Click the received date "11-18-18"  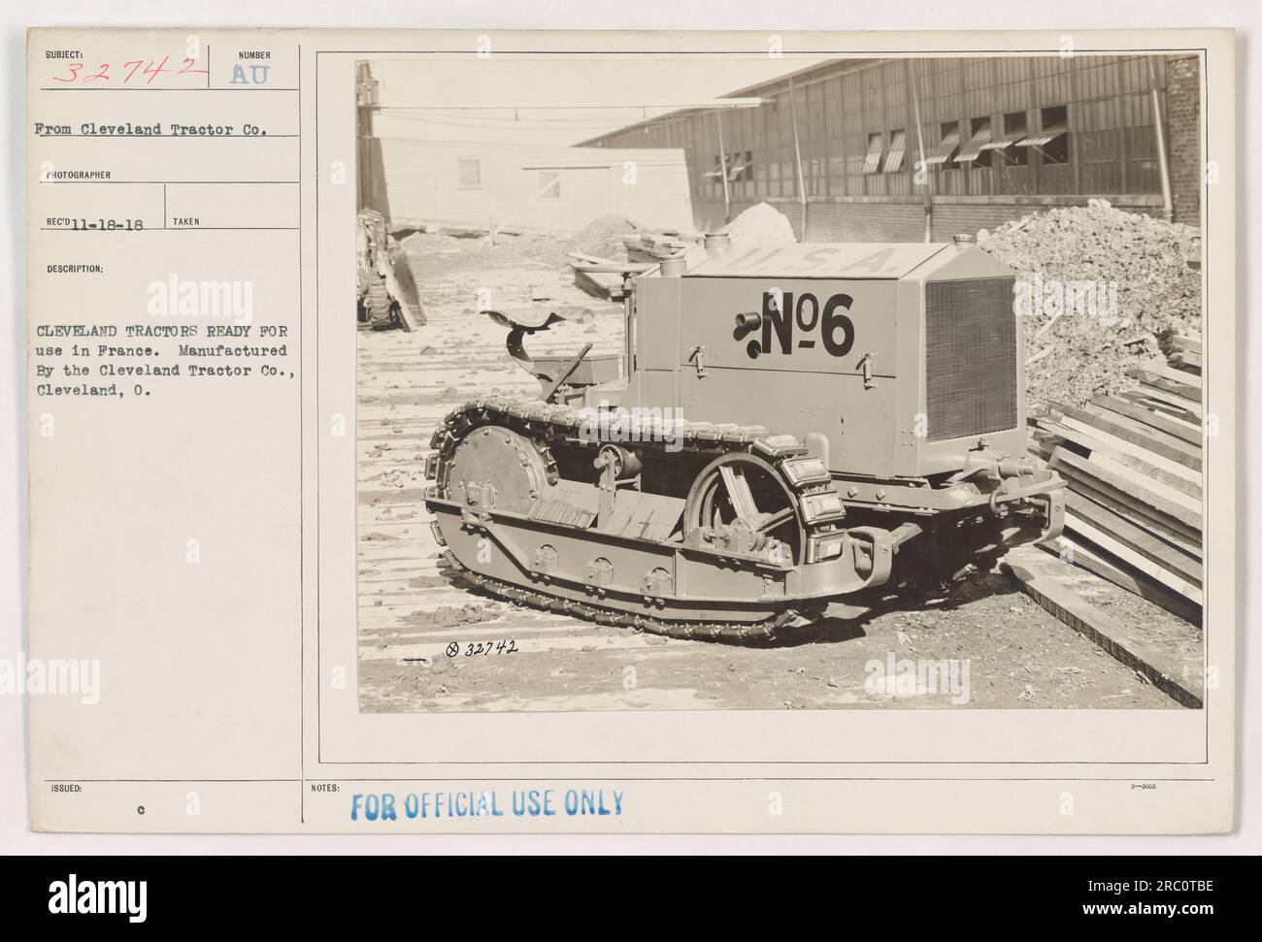click(x=107, y=222)
